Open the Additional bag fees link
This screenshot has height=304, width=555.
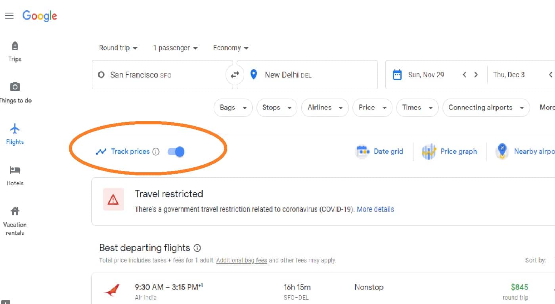[242, 260]
